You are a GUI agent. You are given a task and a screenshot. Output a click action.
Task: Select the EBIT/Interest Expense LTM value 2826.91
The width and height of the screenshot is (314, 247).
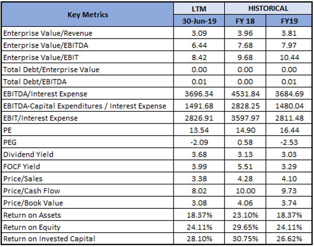click(x=199, y=118)
